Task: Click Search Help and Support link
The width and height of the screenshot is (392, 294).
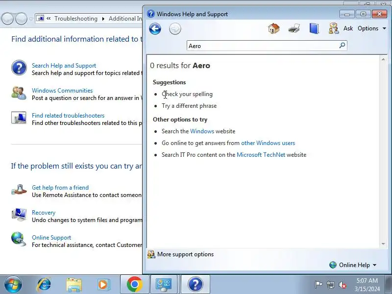Action: (64, 66)
